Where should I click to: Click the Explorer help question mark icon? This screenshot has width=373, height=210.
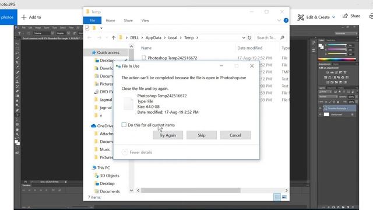286,20
